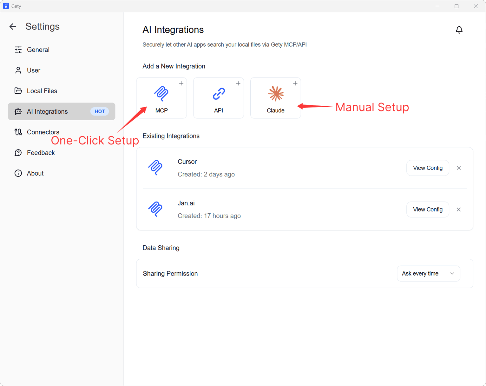
Task: Open the About page
Action: (x=35, y=173)
